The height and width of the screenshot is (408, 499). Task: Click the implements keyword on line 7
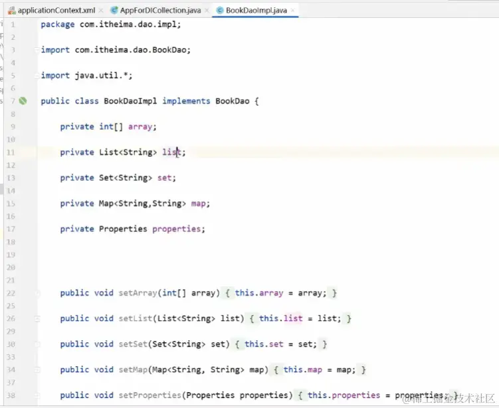[x=186, y=101]
